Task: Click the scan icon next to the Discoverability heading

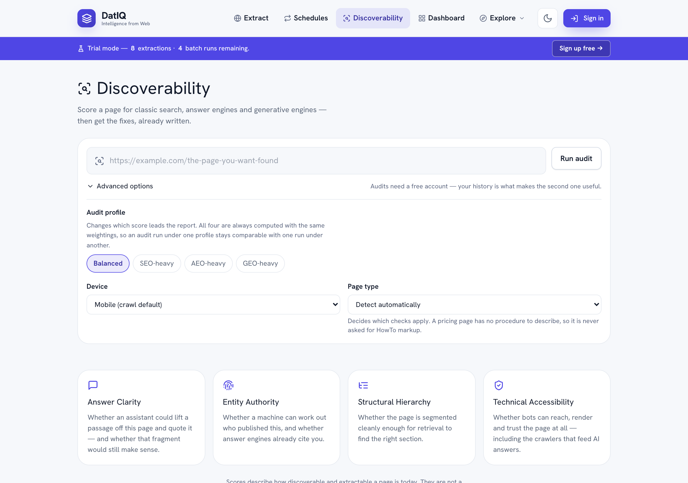Action: click(84, 89)
